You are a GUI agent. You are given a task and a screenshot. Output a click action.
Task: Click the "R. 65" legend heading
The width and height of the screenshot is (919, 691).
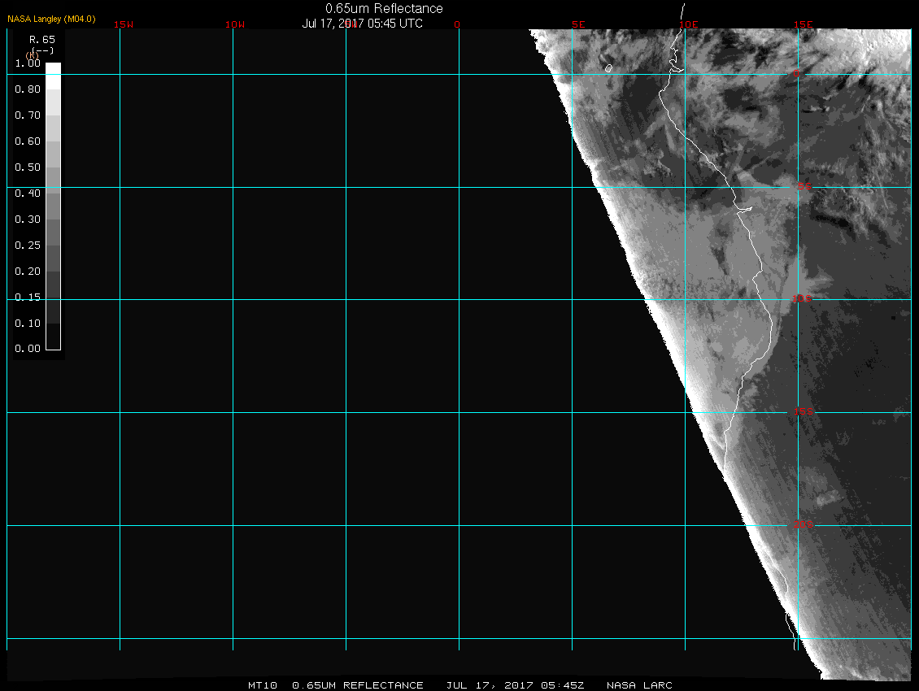(42, 40)
